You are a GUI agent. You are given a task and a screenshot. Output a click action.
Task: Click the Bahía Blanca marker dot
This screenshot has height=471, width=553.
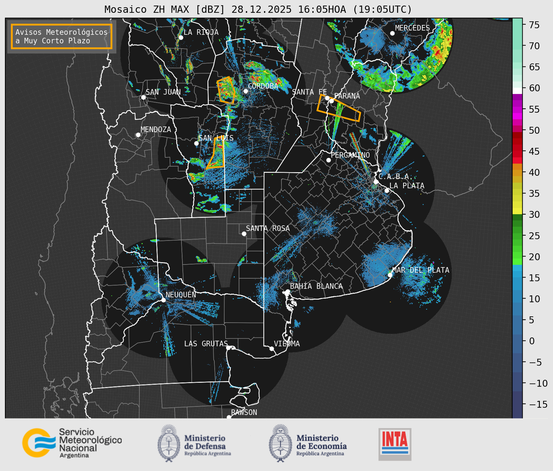pos(287,292)
